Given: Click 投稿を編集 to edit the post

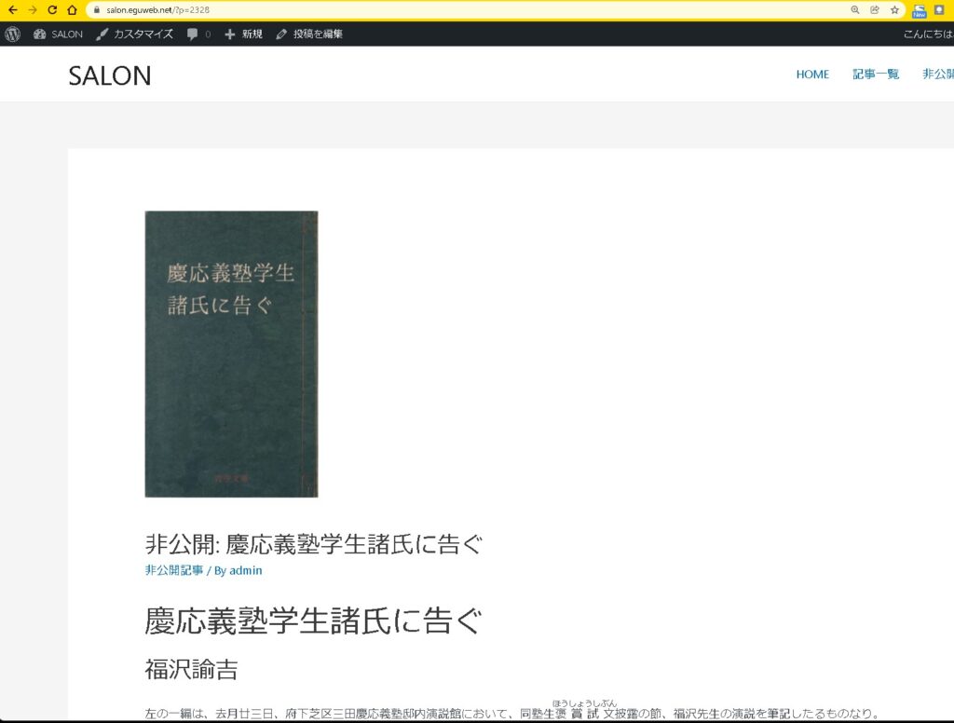Looking at the screenshot, I should click(309, 34).
